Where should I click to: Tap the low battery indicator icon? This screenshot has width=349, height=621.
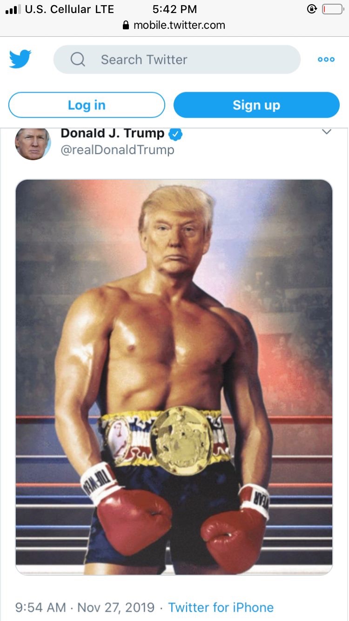(332, 9)
